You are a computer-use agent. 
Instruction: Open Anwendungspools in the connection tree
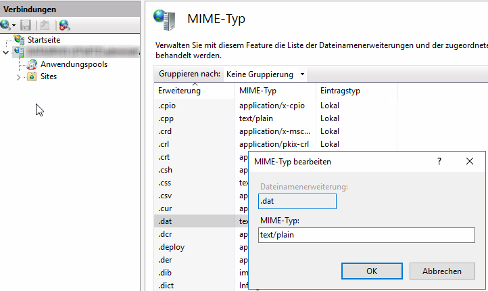pyautogui.click(x=73, y=64)
